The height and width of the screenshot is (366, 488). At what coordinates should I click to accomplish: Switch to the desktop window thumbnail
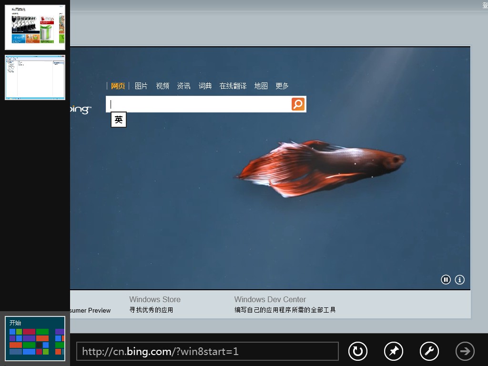point(35,78)
